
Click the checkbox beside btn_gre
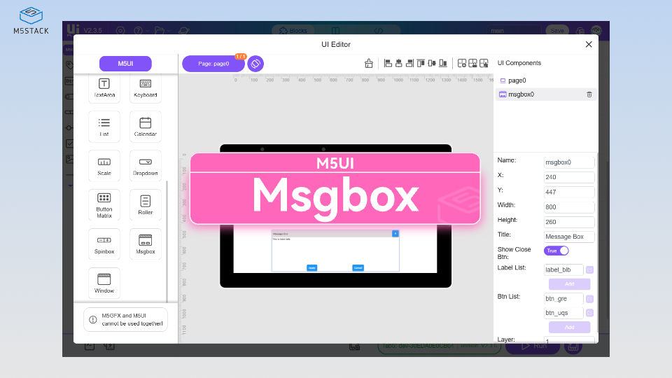pos(589,299)
